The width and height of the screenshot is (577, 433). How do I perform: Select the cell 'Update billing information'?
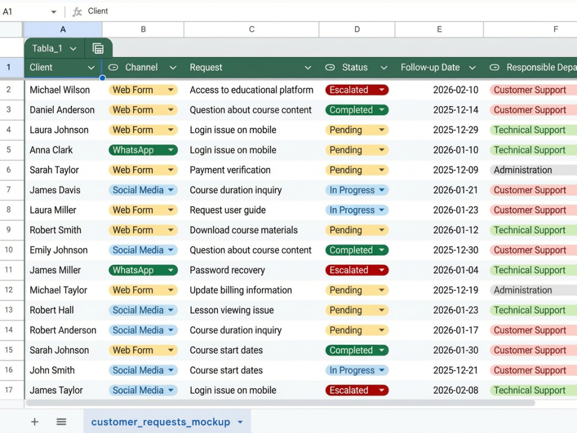252,290
